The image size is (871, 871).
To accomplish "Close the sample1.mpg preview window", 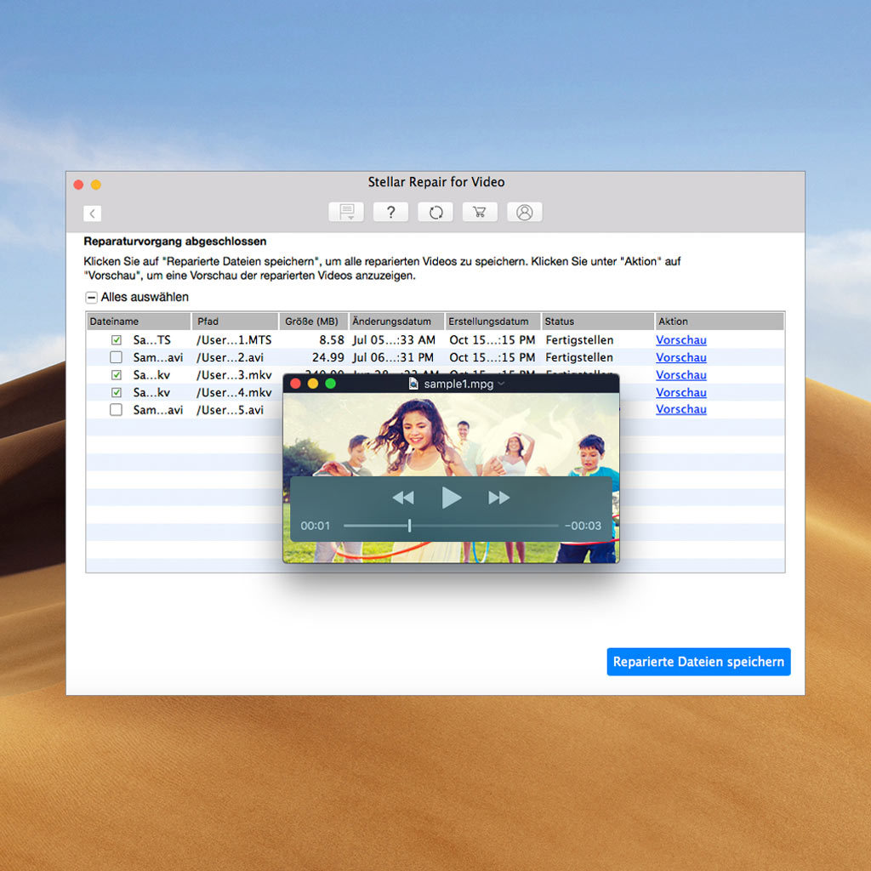I will point(295,384).
